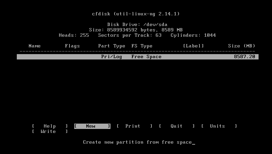This screenshot has width=272, height=154.
Task: Click the FS Type column header
Action: pos(142,46)
